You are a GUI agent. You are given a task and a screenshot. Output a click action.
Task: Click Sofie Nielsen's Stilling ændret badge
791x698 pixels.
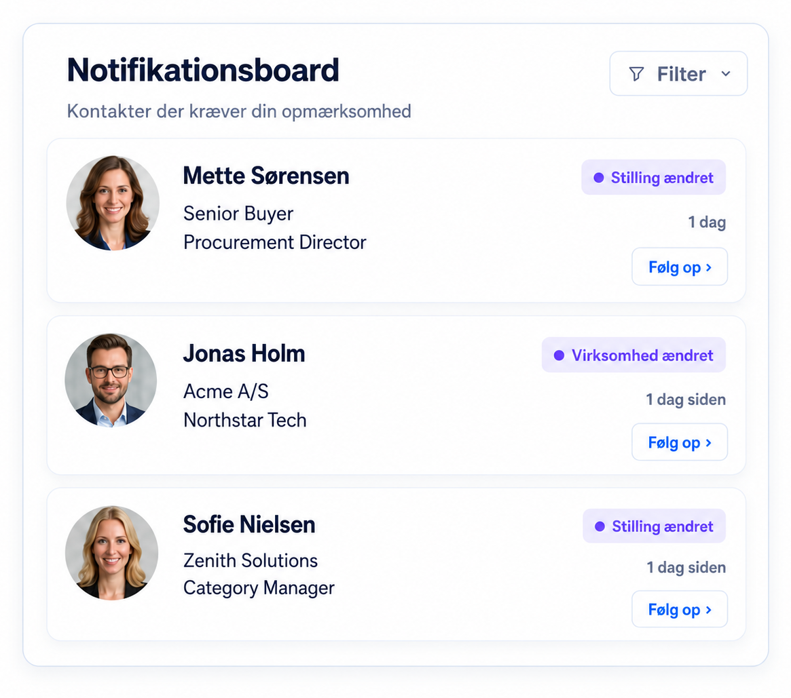click(x=654, y=526)
